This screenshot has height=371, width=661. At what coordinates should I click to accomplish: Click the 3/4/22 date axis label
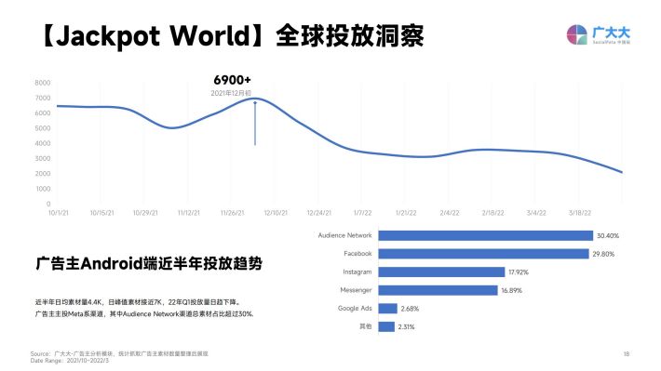point(536,213)
